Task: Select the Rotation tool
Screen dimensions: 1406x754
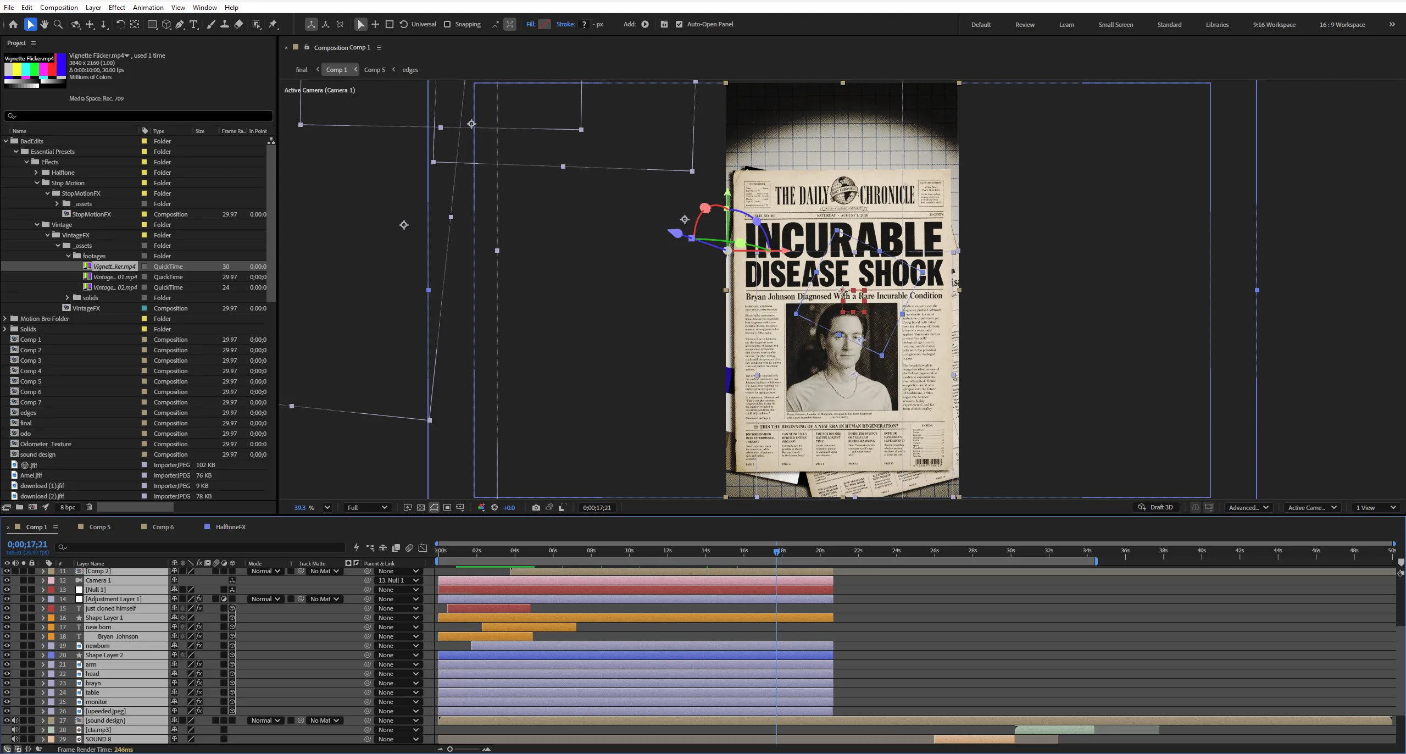Action: point(120,24)
